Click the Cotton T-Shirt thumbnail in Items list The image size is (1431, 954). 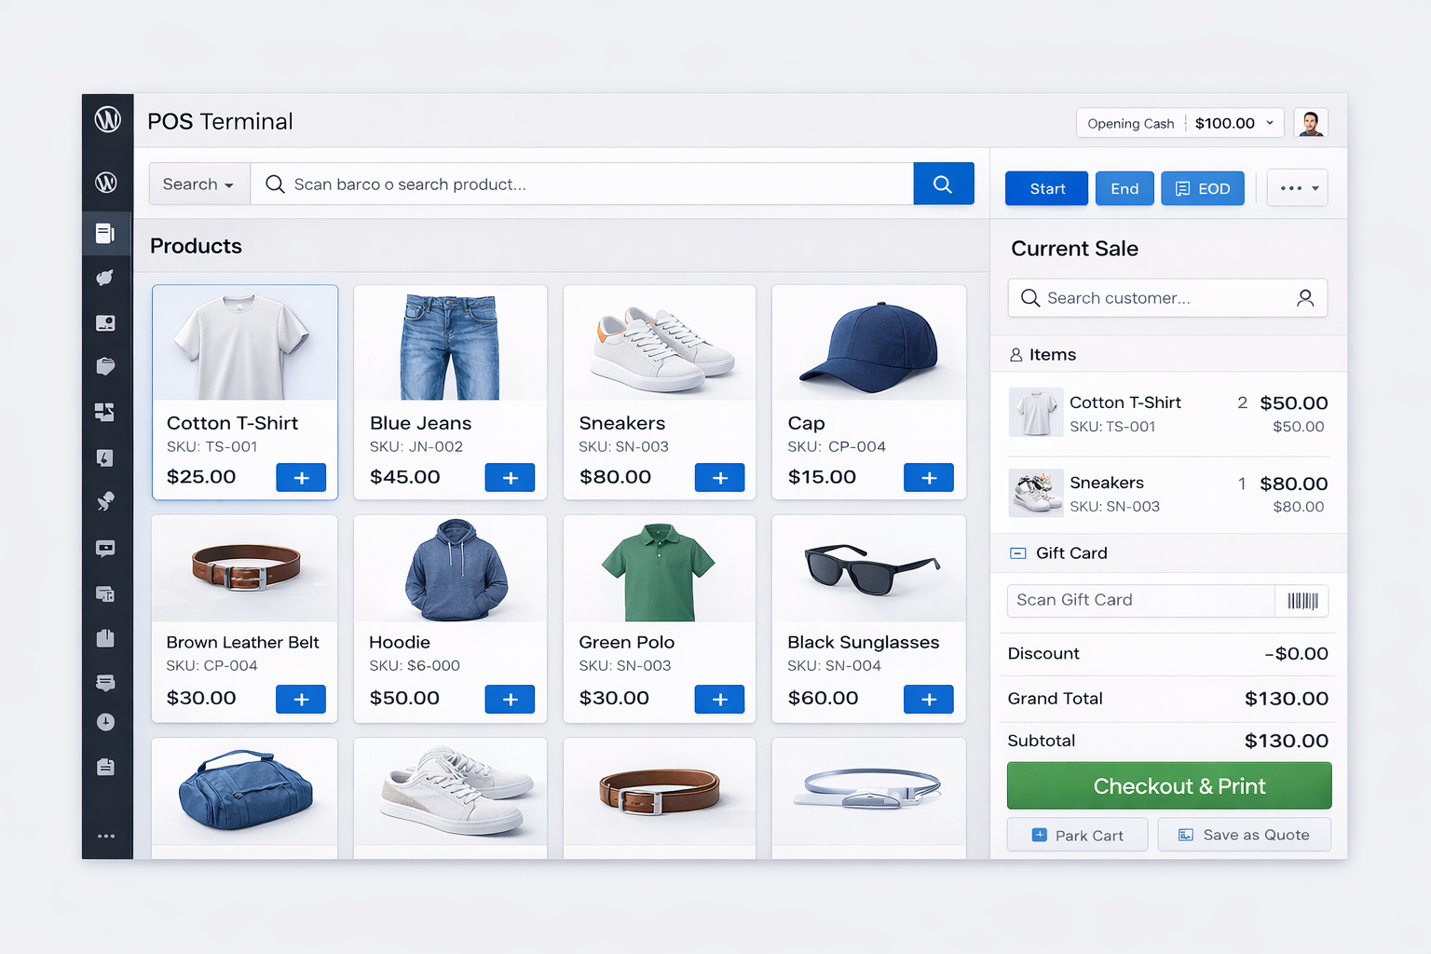pos(1035,412)
